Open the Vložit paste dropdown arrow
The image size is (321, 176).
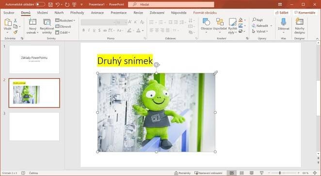pos(8,33)
